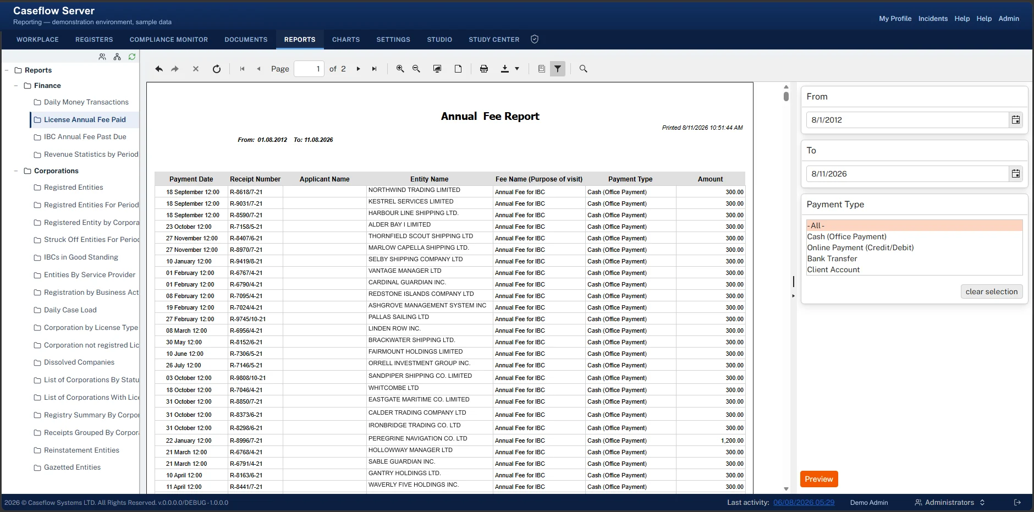Refresh the report with the circular arrow
1034x512 pixels.
pos(217,69)
